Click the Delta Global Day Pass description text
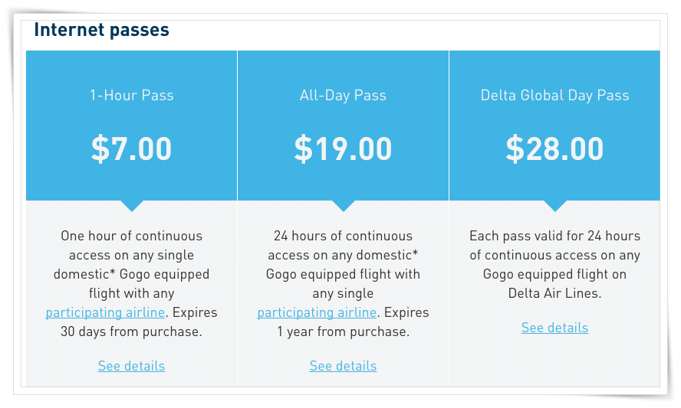681x408 pixels. pyautogui.click(x=554, y=265)
